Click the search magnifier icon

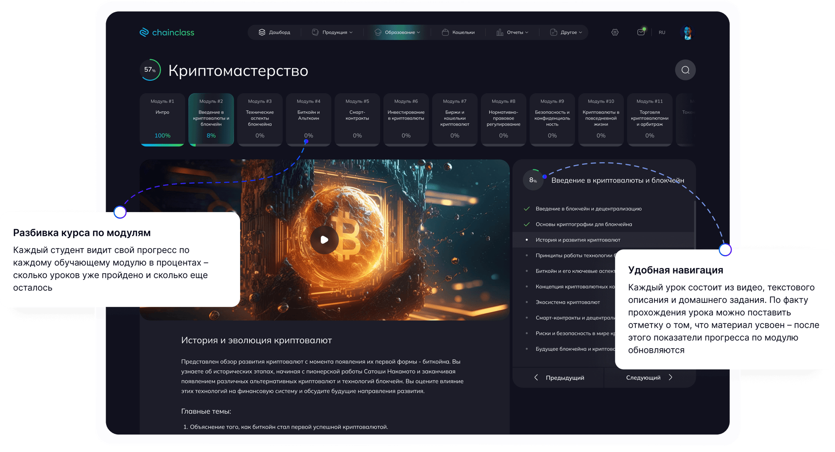point(685,70)
